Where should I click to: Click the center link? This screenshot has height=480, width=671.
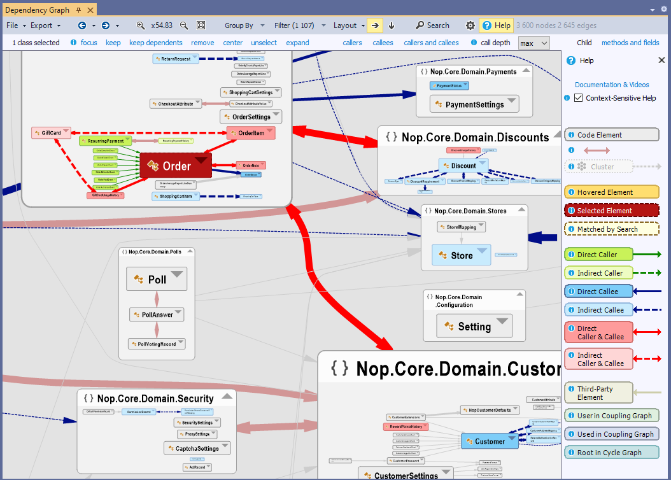(x=233, y=43)
